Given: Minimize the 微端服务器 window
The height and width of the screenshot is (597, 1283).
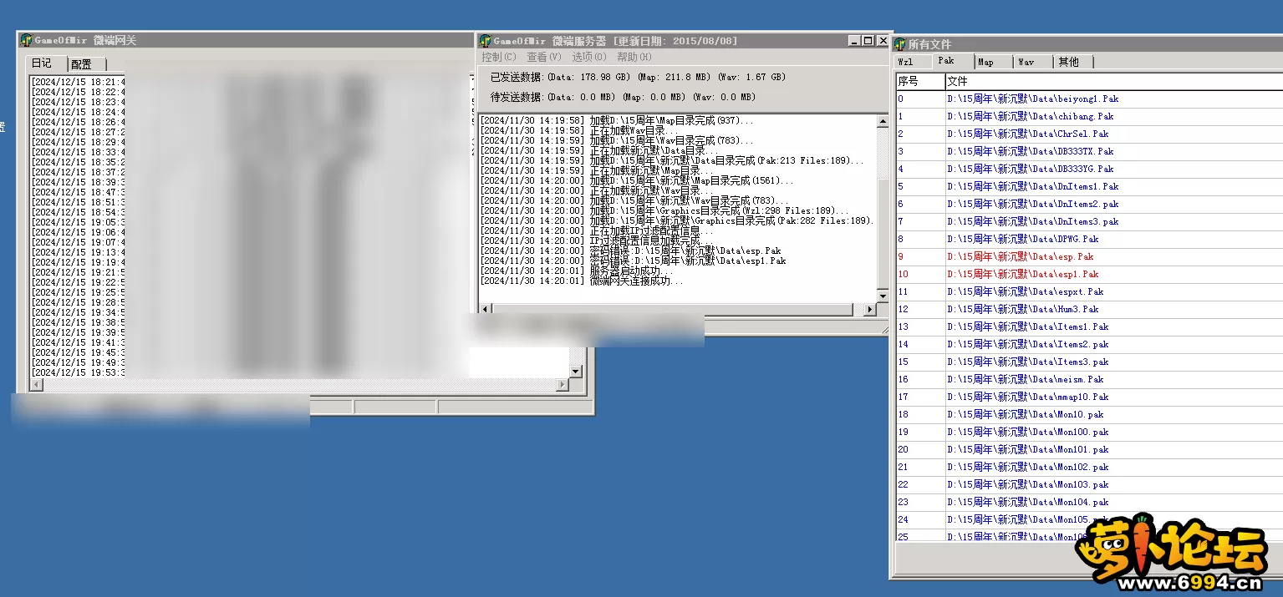Looking at the screenshot, I should (854, 41).
